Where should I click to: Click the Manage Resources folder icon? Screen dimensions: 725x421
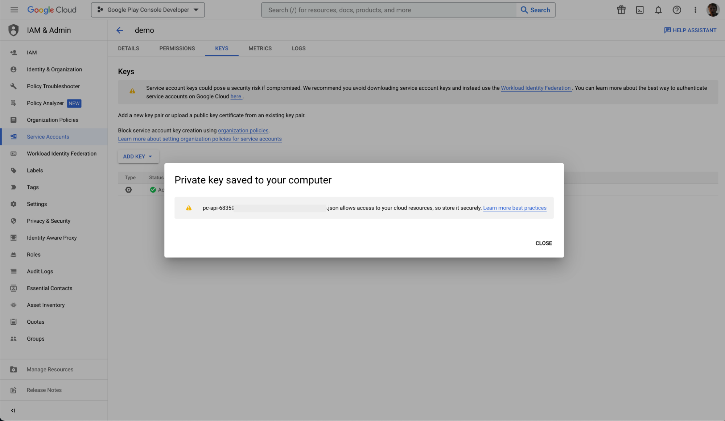[13, 370]
